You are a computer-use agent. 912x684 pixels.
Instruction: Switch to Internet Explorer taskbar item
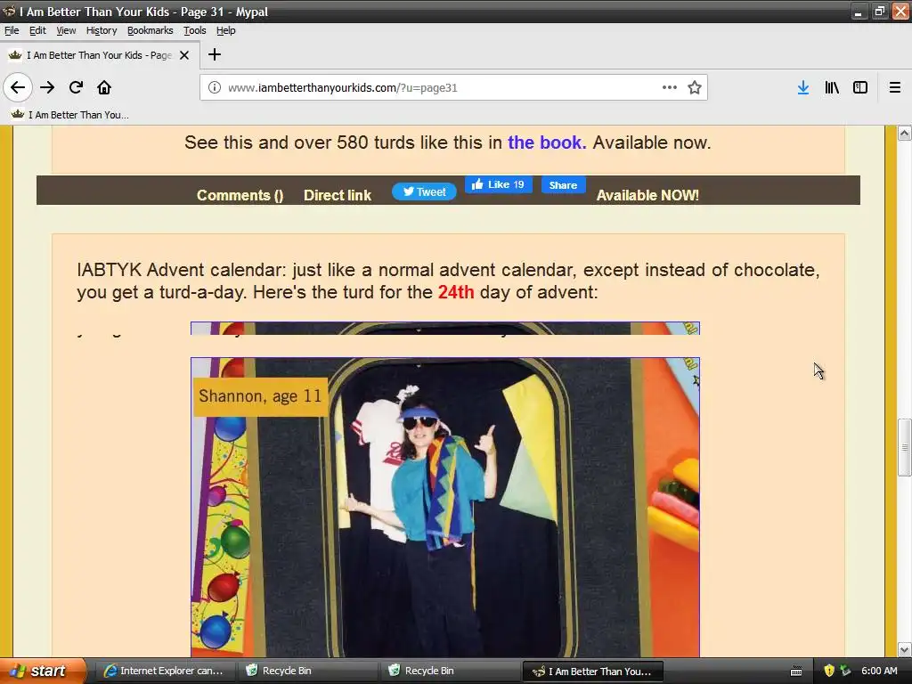[165, 671]
